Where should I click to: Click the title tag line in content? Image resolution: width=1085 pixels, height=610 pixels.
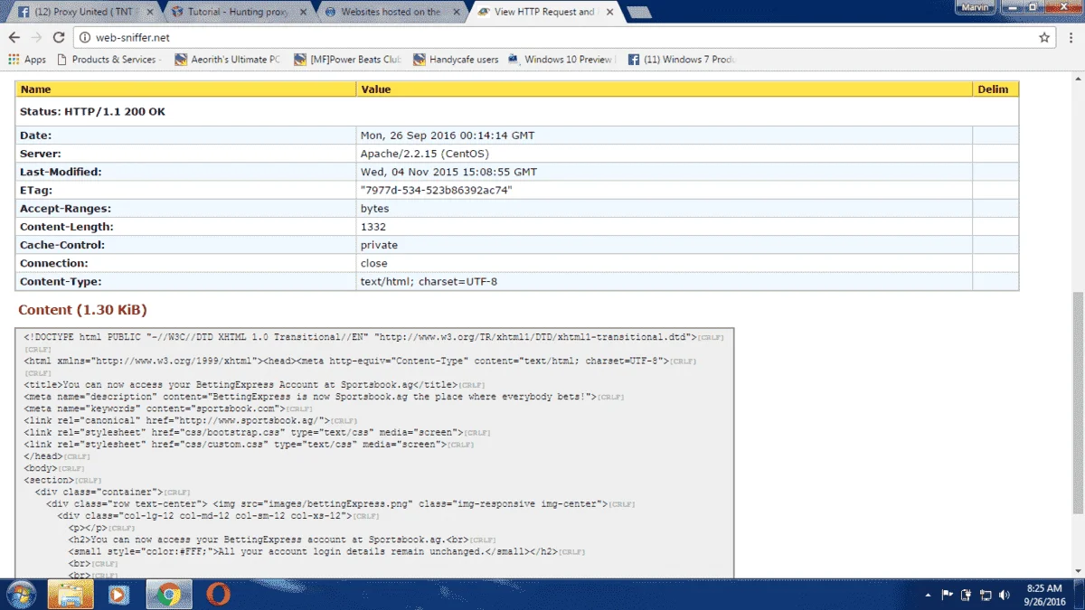point(256,385)
